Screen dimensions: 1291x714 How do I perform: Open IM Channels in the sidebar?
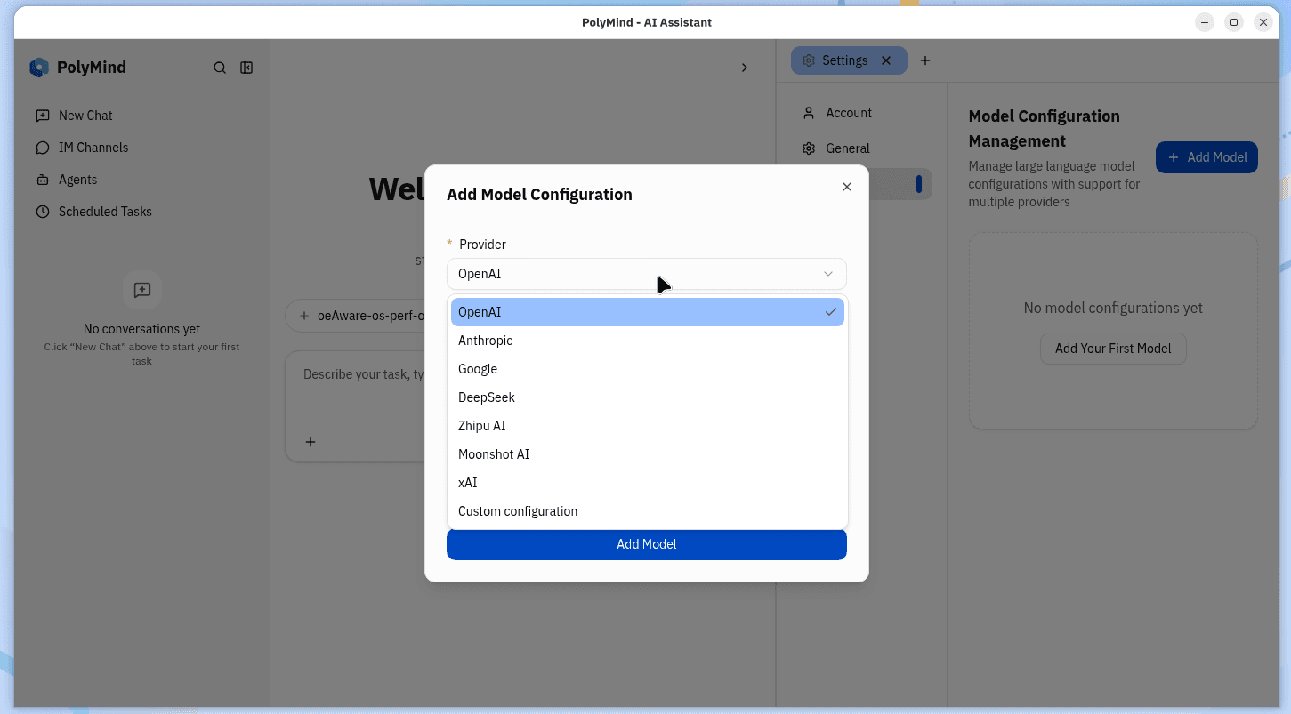tap(142, 148)
